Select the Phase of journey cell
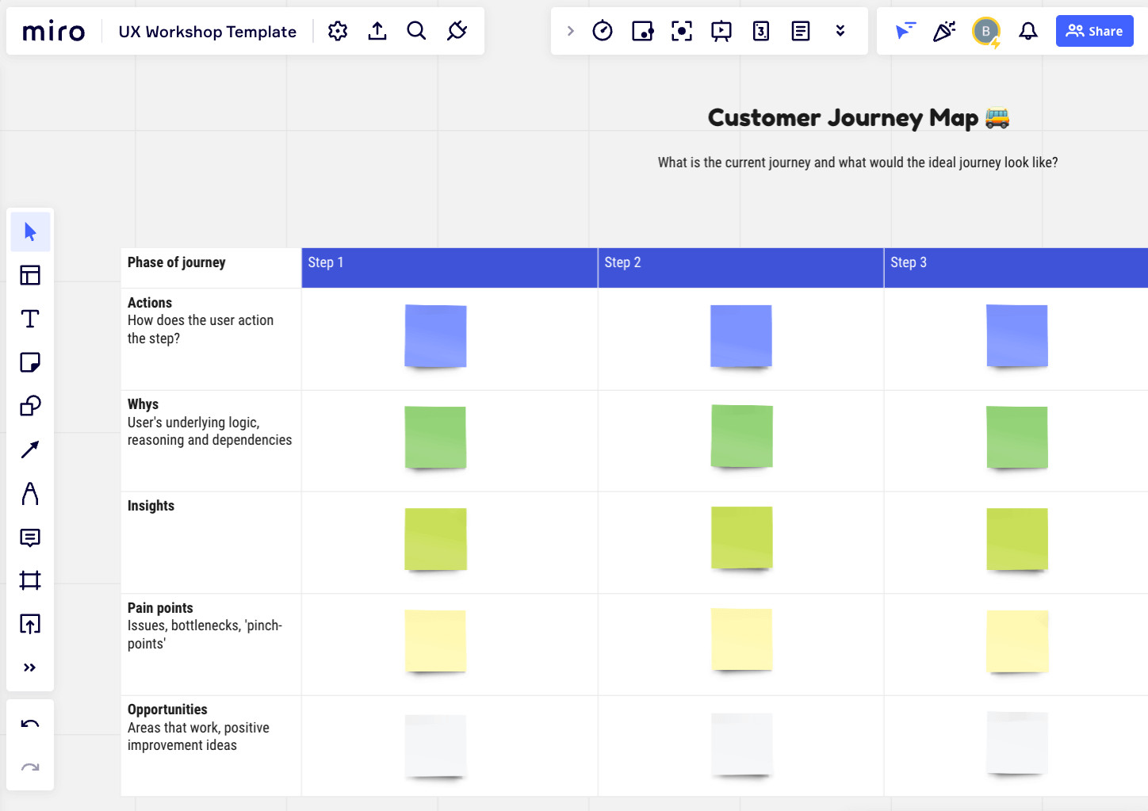 point(211,267)
